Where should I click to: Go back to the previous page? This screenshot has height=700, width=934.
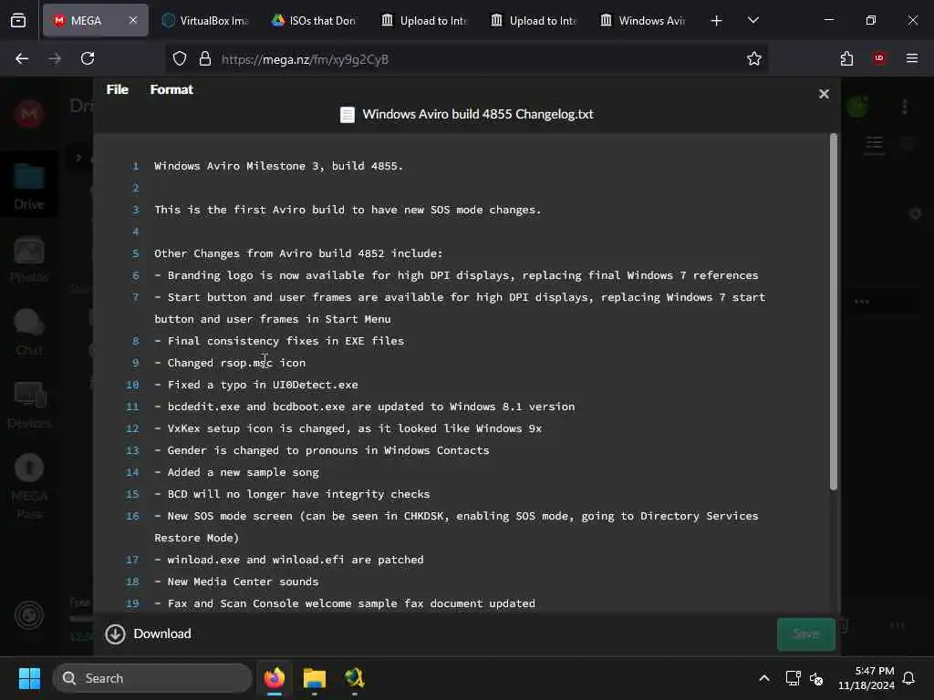tap(22, 58)
